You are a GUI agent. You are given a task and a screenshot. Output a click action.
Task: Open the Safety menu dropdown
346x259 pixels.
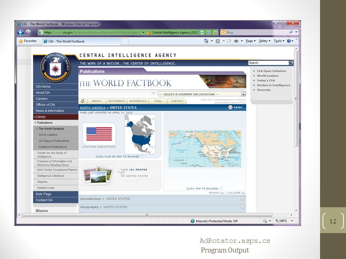(x=265, y=41)
